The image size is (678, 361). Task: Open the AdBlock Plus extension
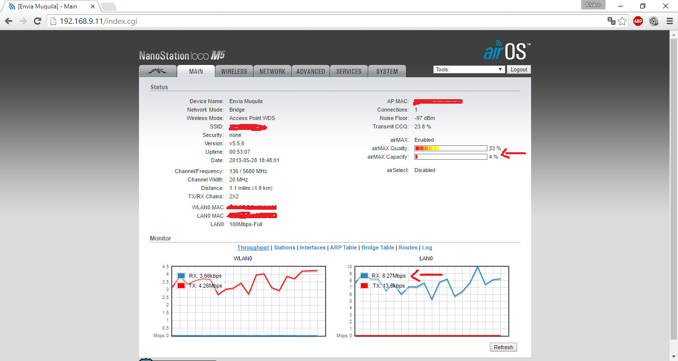tap(638, 21)
